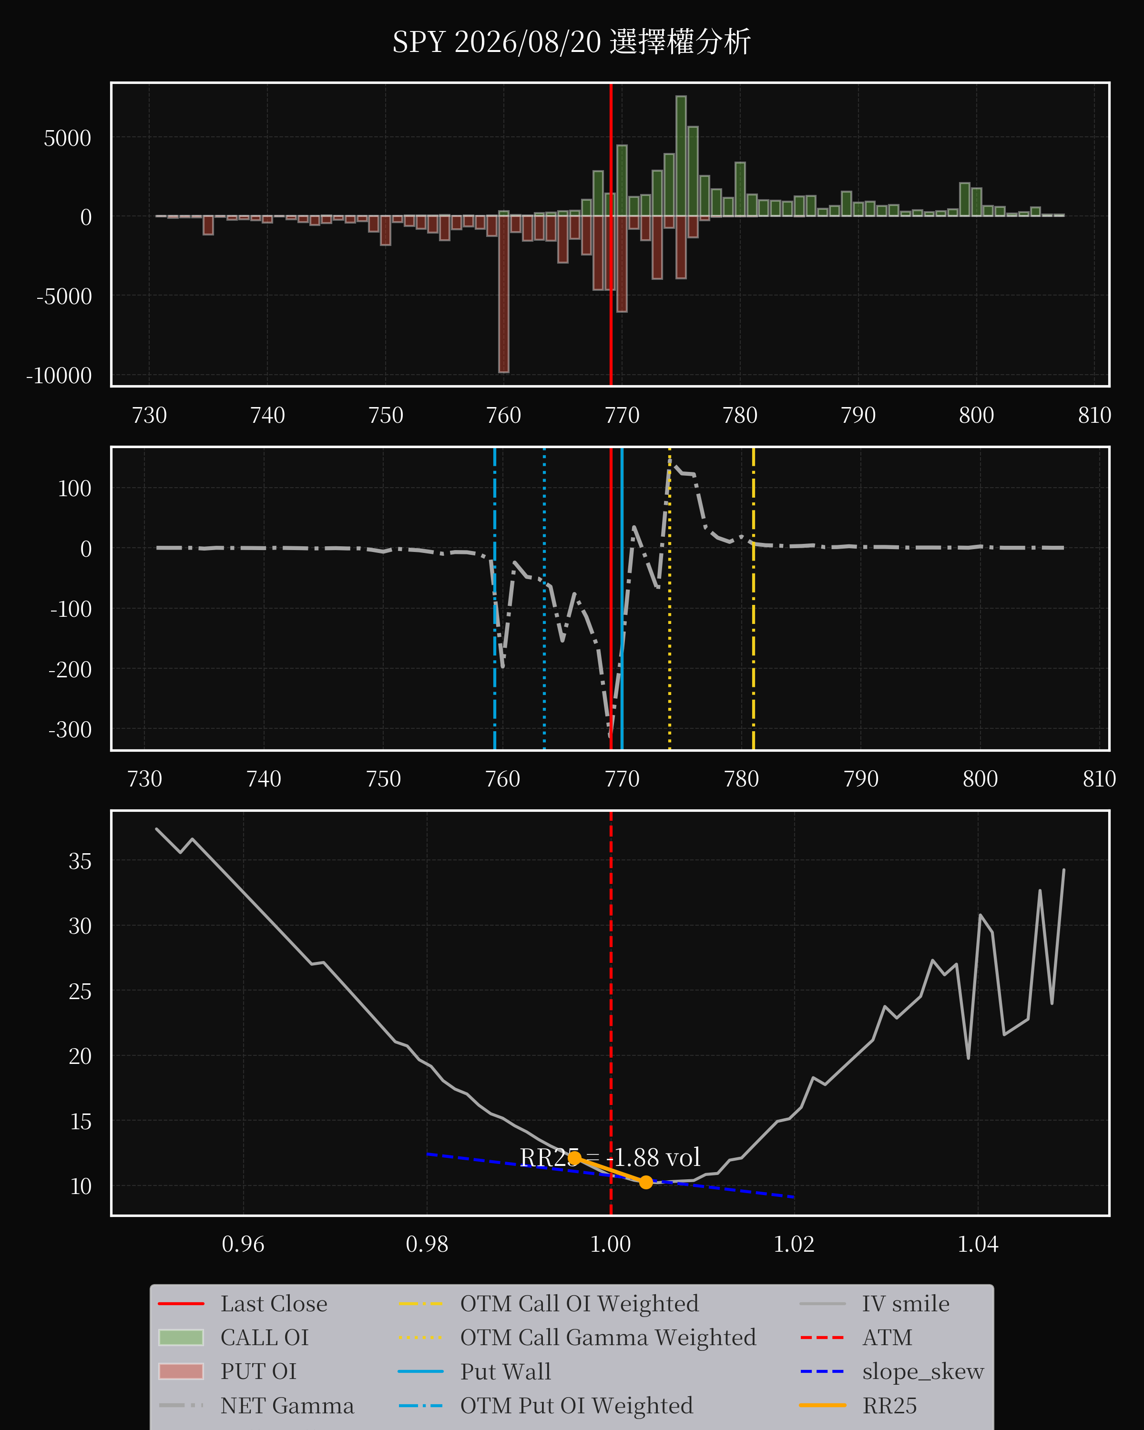This screenshot has height=1430, width=1144.
Task: Click the NET Gamma legend label
Action: tap(287, 1405)
